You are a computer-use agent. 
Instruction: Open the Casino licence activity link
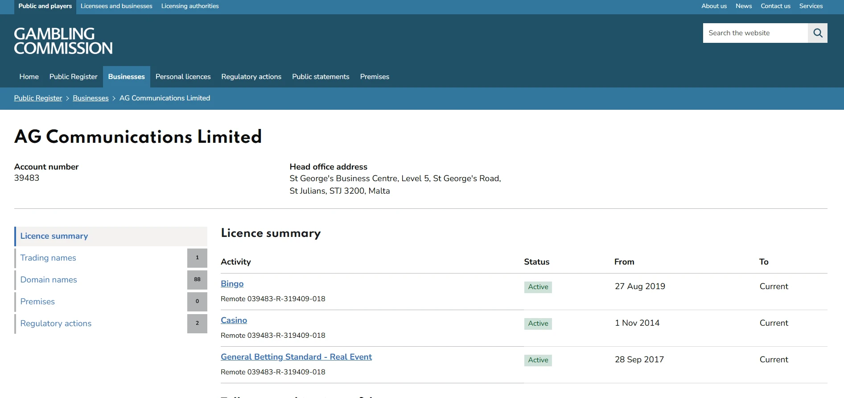pyautogui.click(x=234, y=320)
